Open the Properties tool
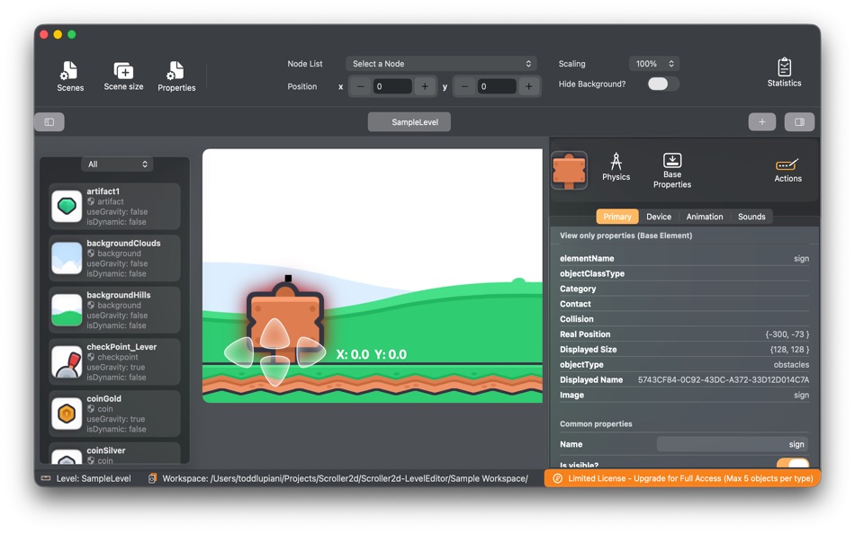 pyautogui.click(x=176, y=76)
